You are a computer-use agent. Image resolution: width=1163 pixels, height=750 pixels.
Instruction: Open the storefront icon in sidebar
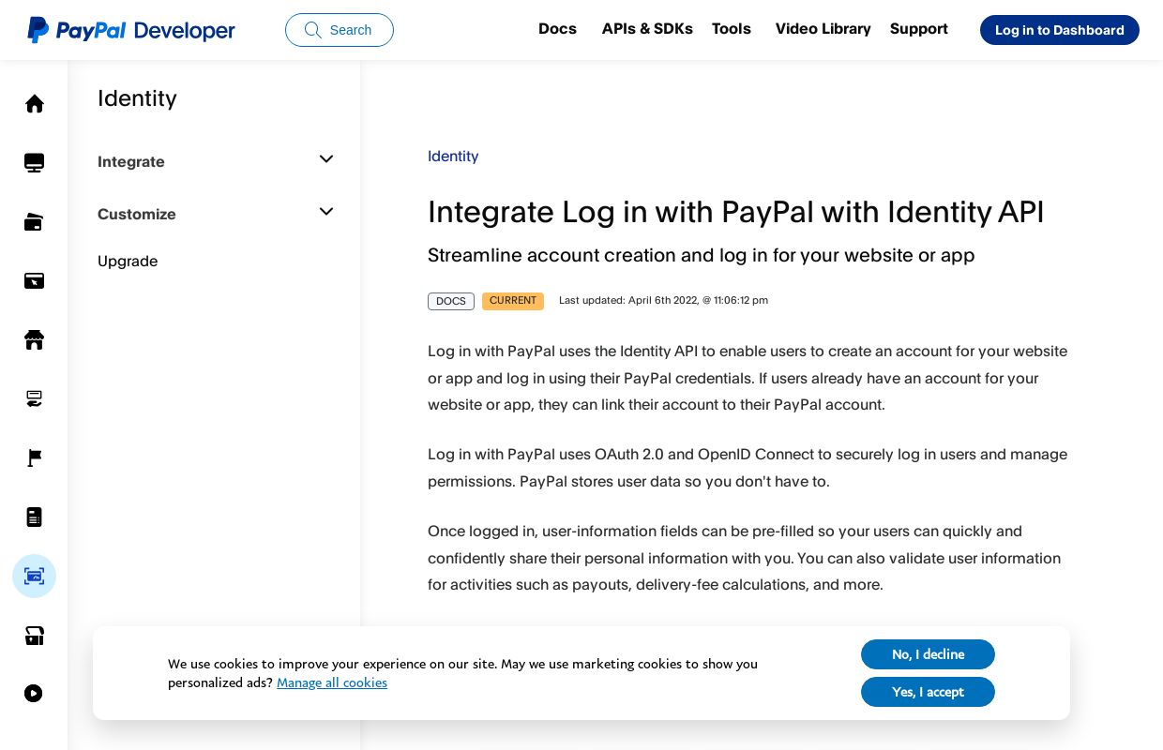click(x=35, y=340)
